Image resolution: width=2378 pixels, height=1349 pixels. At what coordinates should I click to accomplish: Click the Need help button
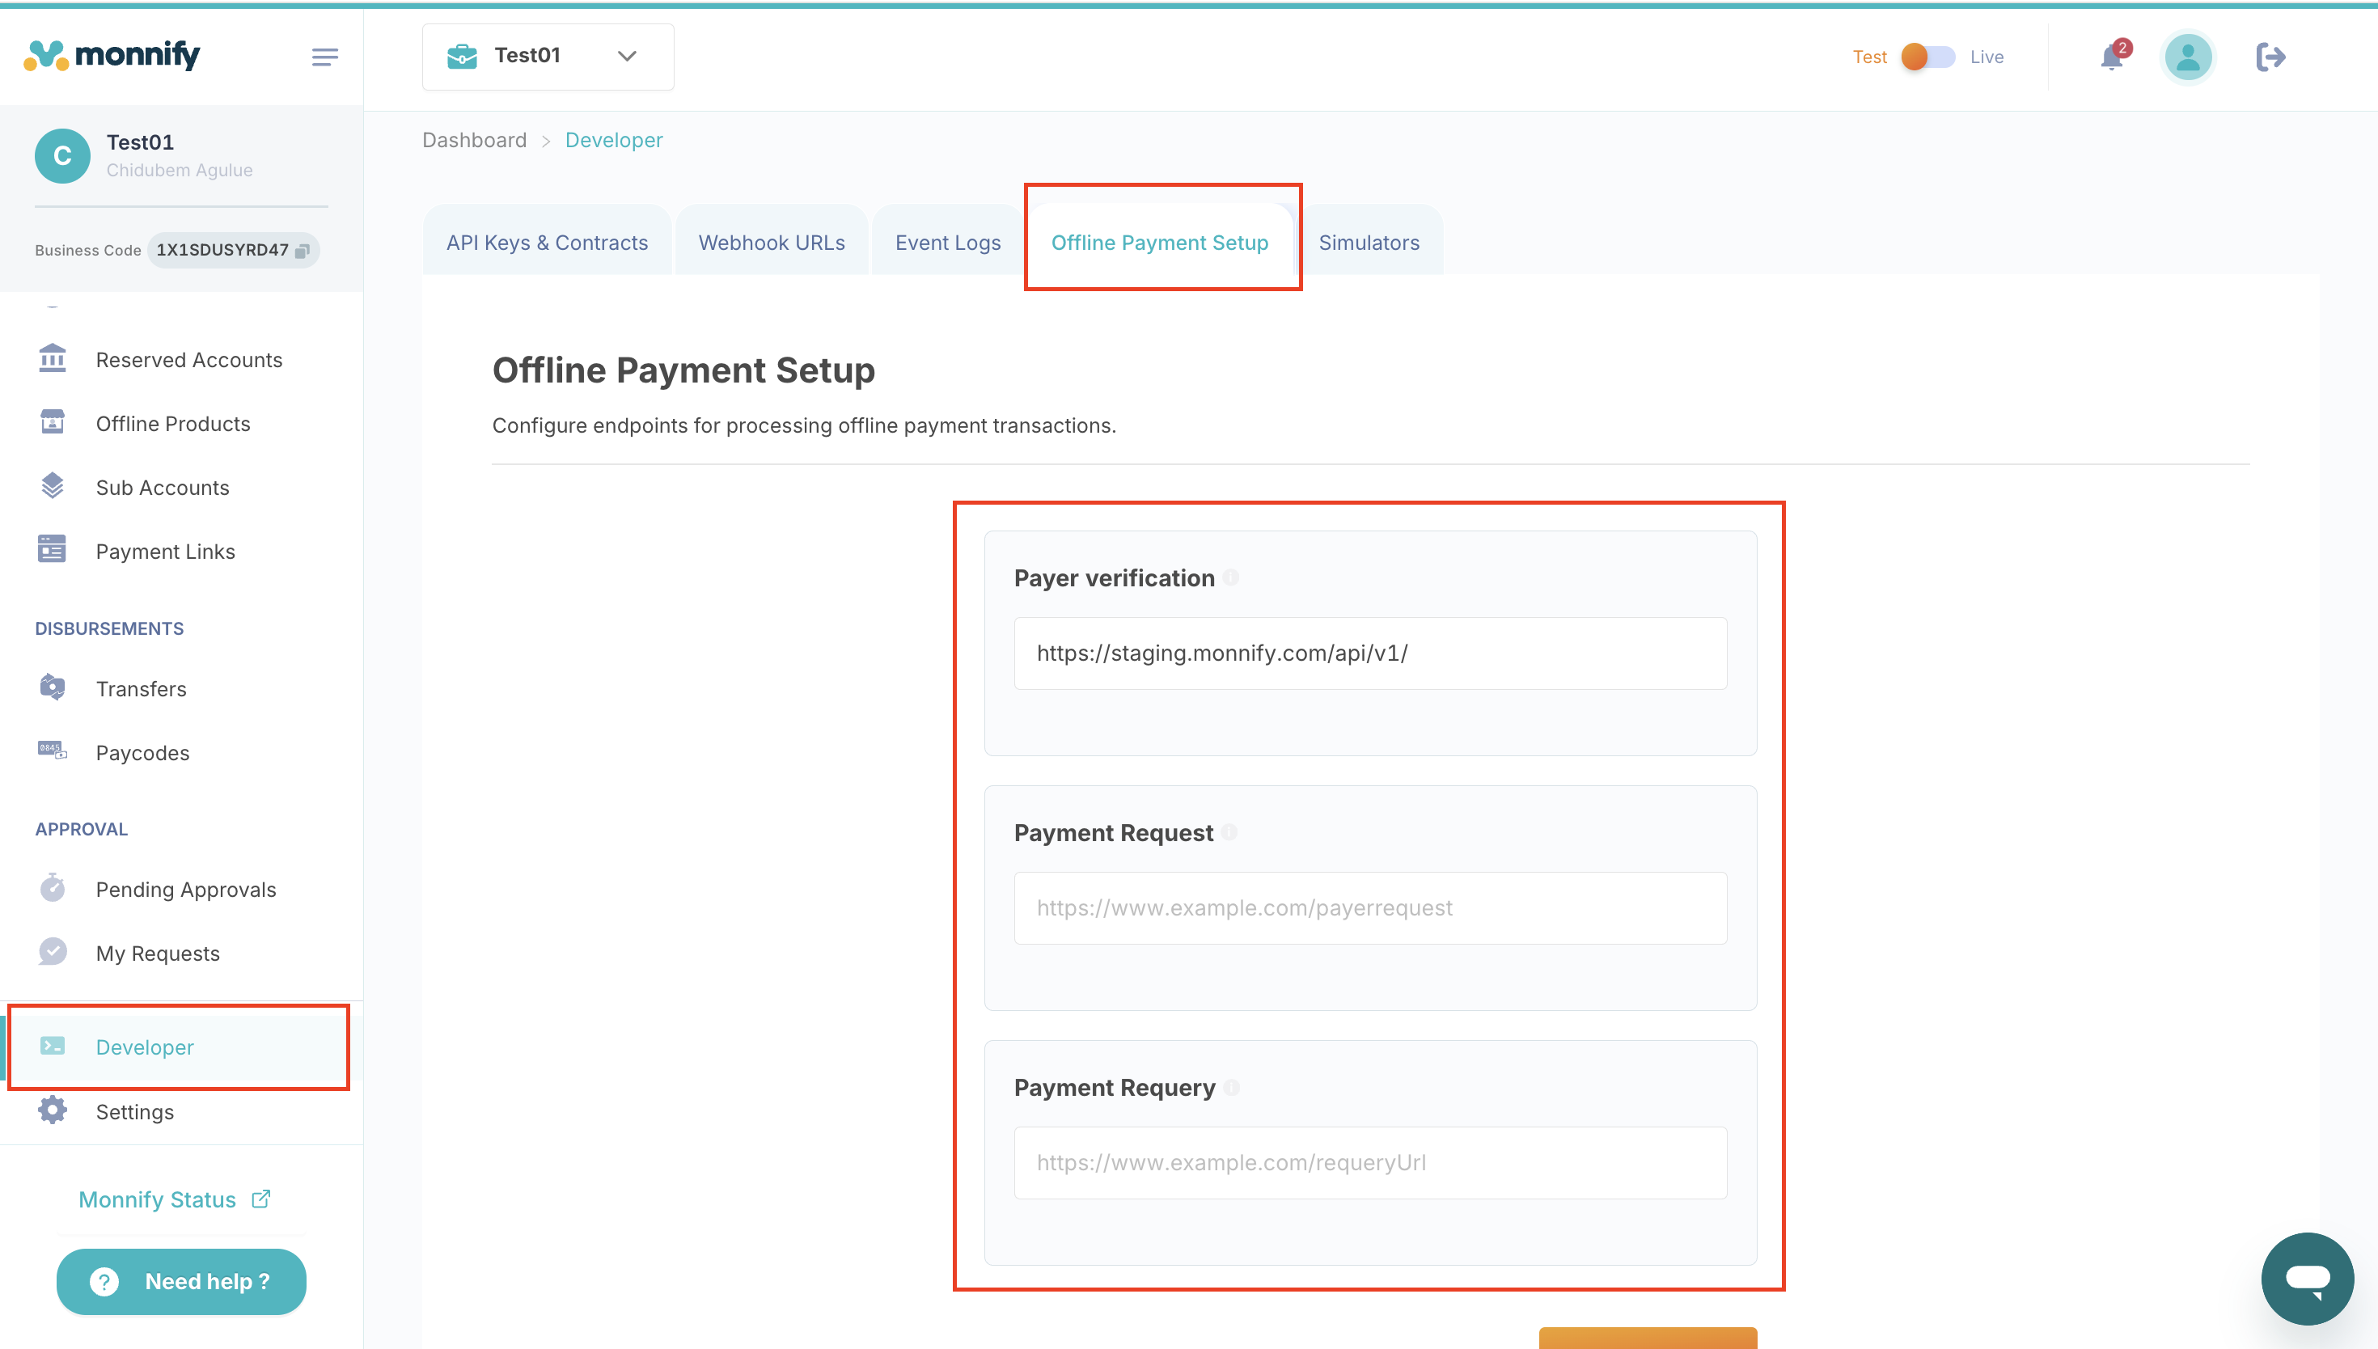(181, 1281)
